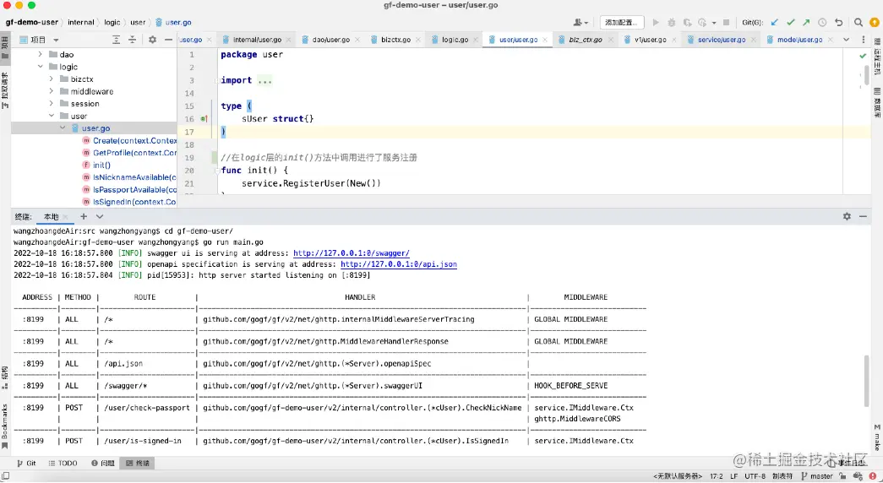Open the 问题 problems tool window
Image resolution: width=883 pixels, height=483 pixels.
pyautogui.click(x=103, y=464)
